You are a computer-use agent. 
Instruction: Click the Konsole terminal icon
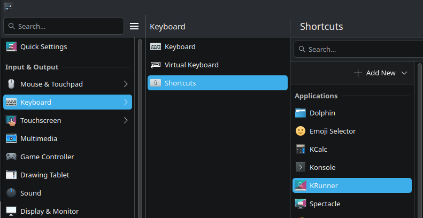301,167
